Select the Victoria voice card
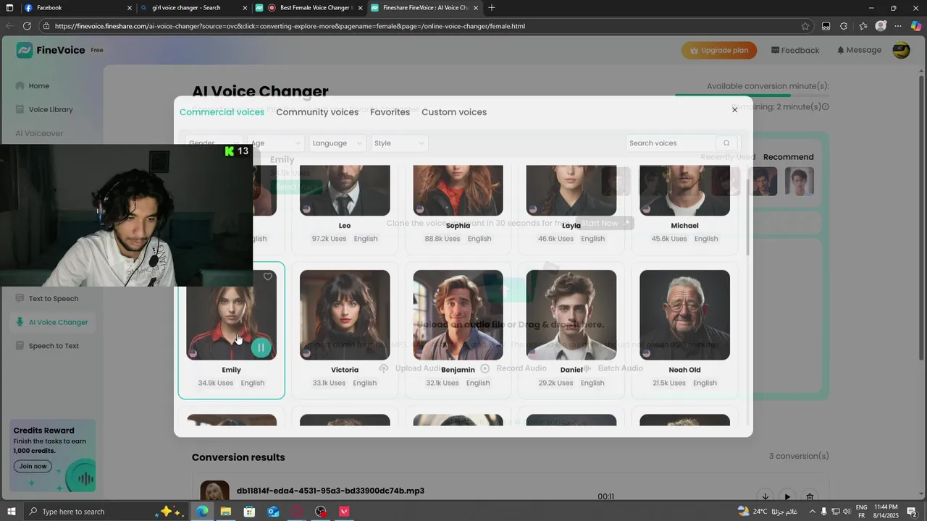927x521 pixels. tap(345, 330)
